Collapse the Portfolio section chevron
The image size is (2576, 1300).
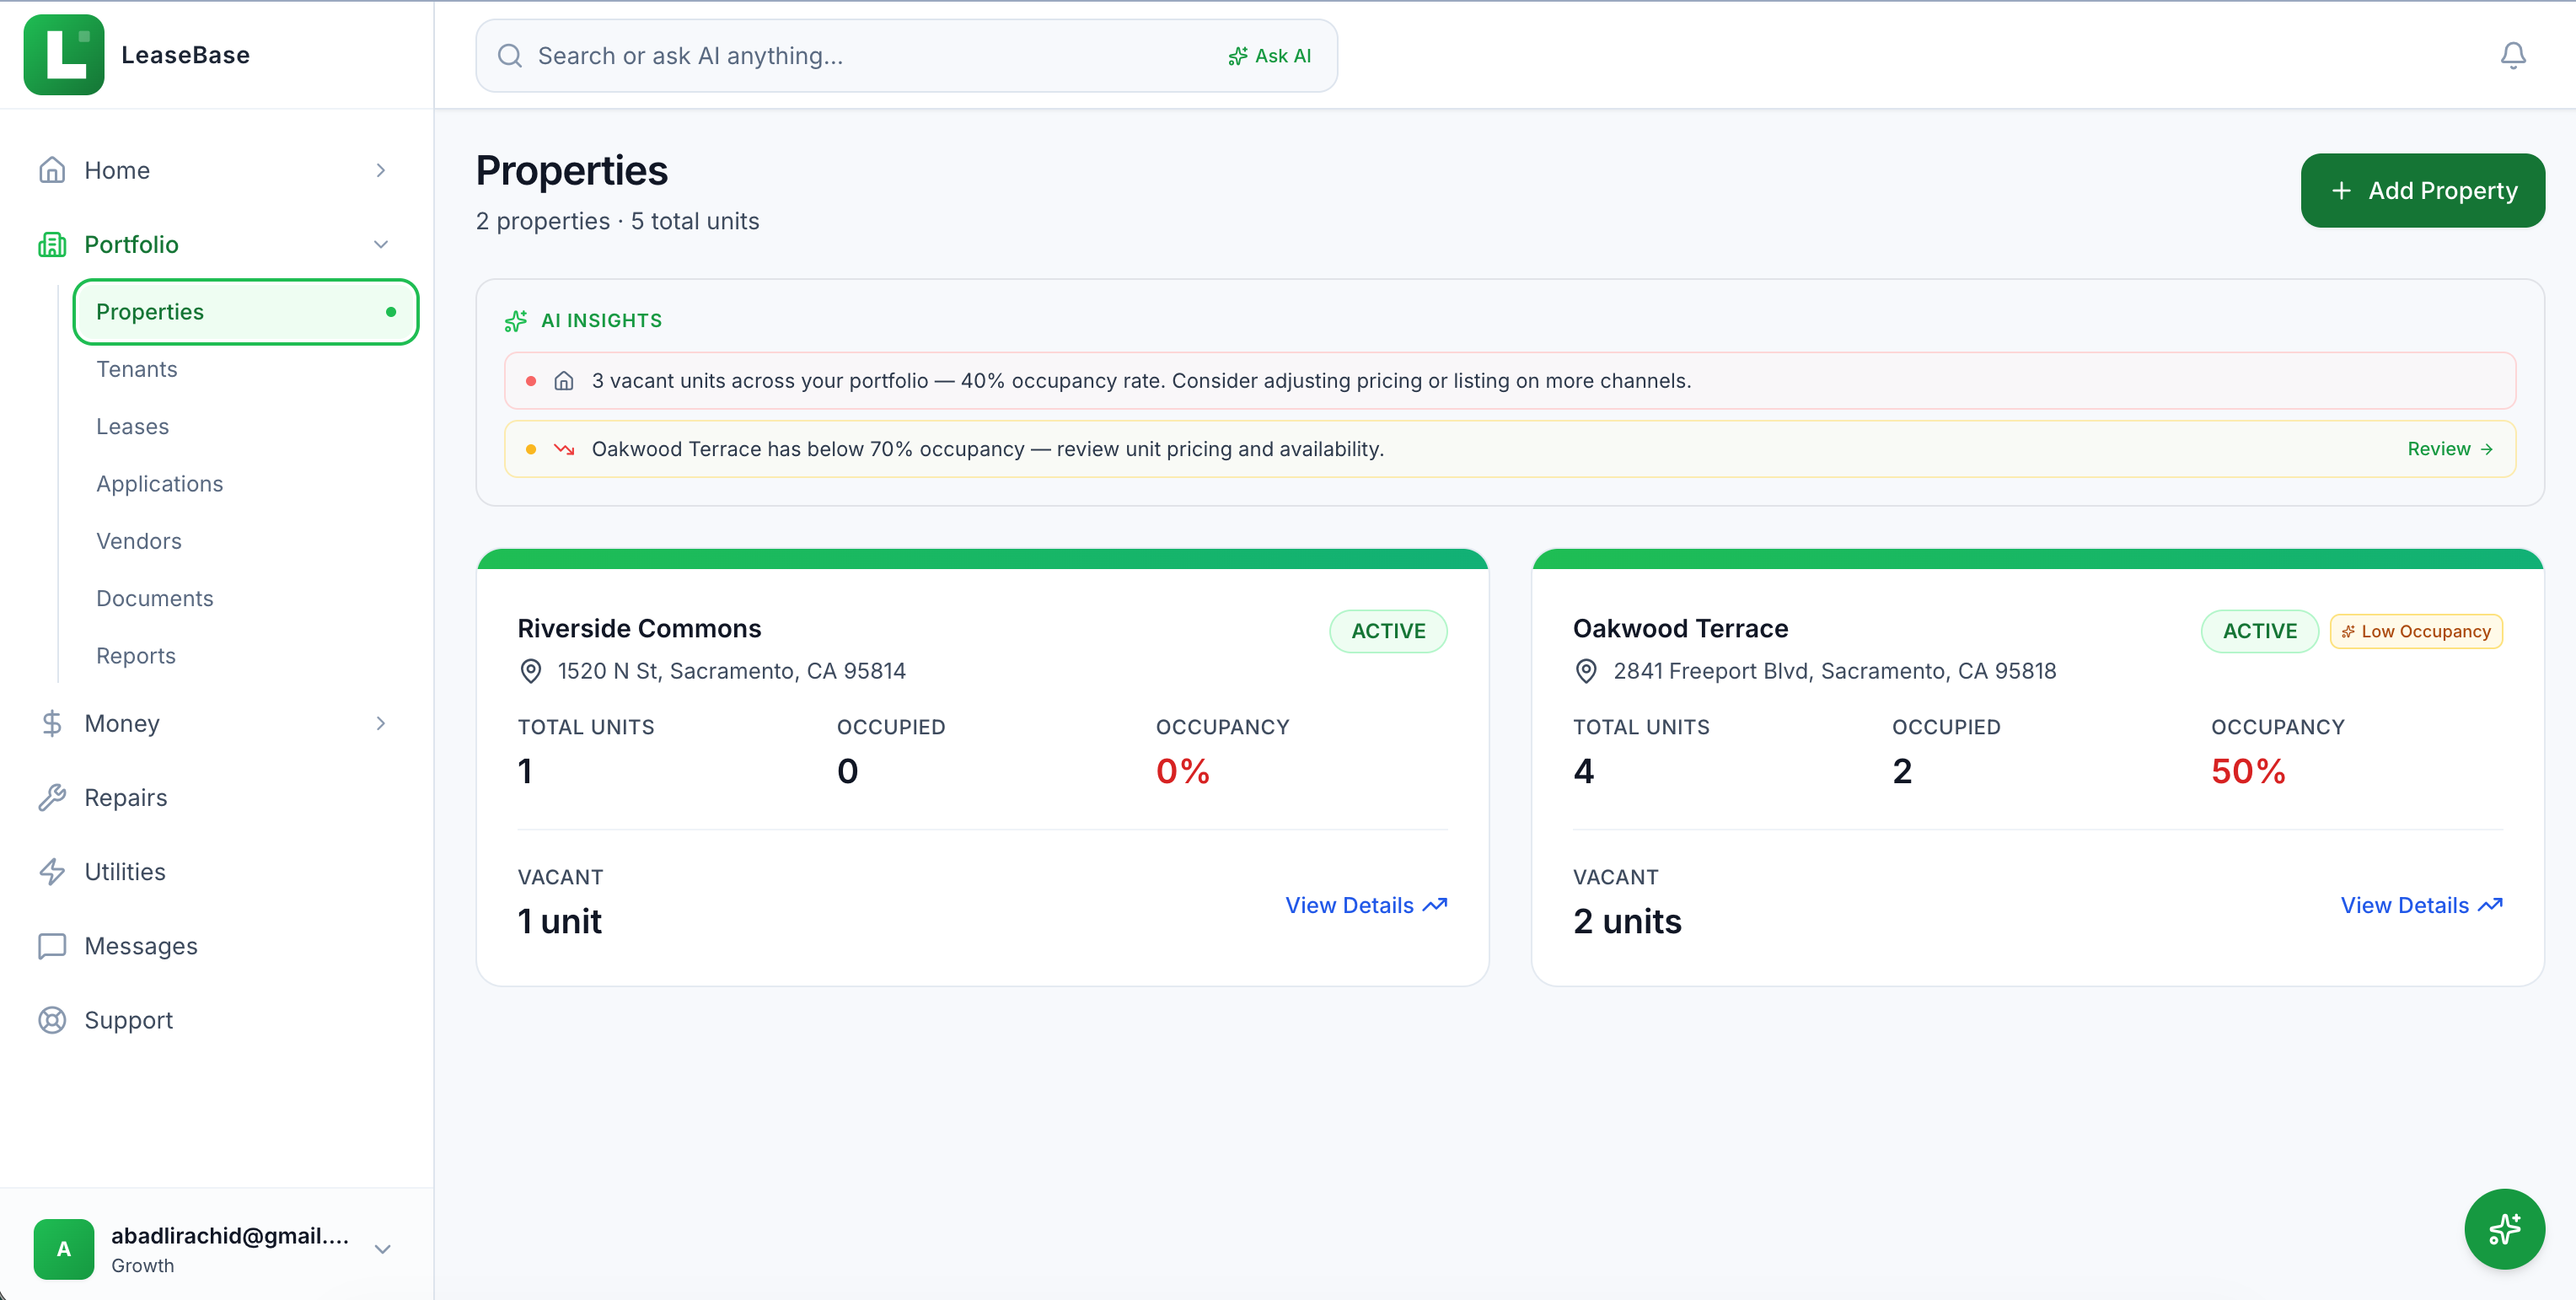pos(381,244)
